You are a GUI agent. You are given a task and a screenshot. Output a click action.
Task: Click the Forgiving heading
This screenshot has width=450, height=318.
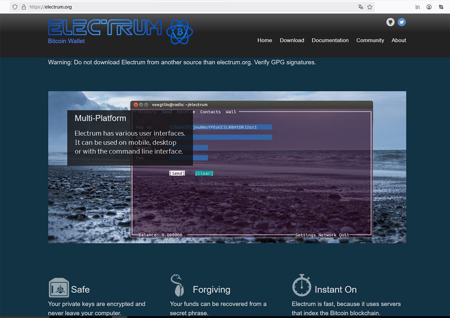point(211,289)
